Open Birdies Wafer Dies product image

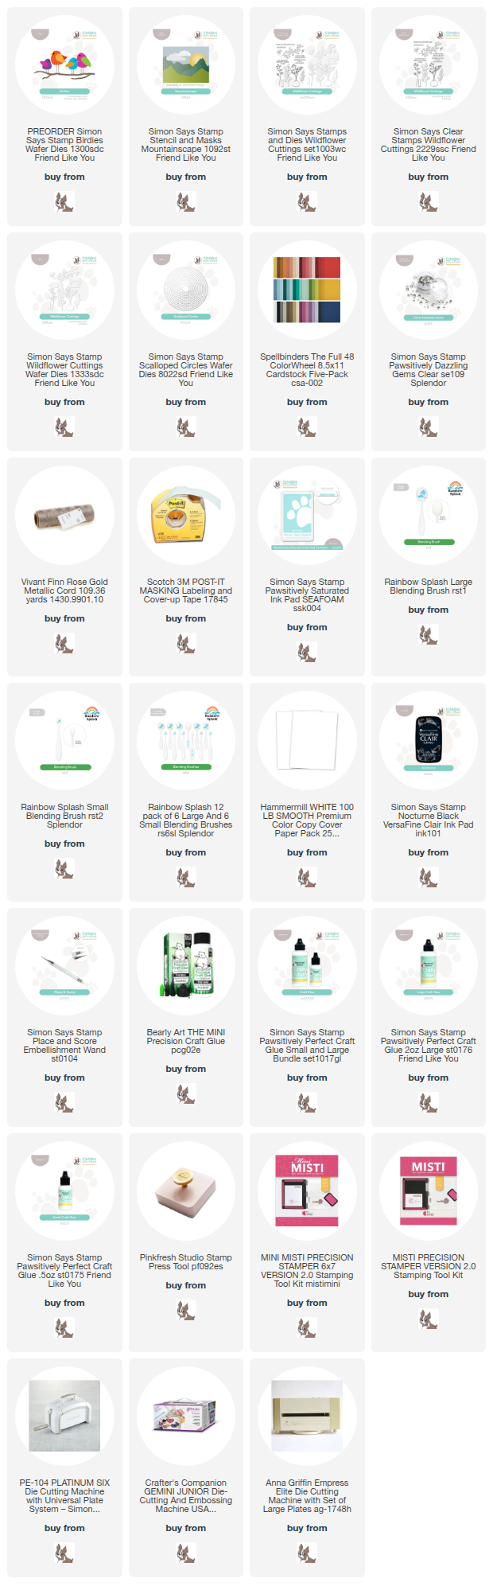pos(64,67)
